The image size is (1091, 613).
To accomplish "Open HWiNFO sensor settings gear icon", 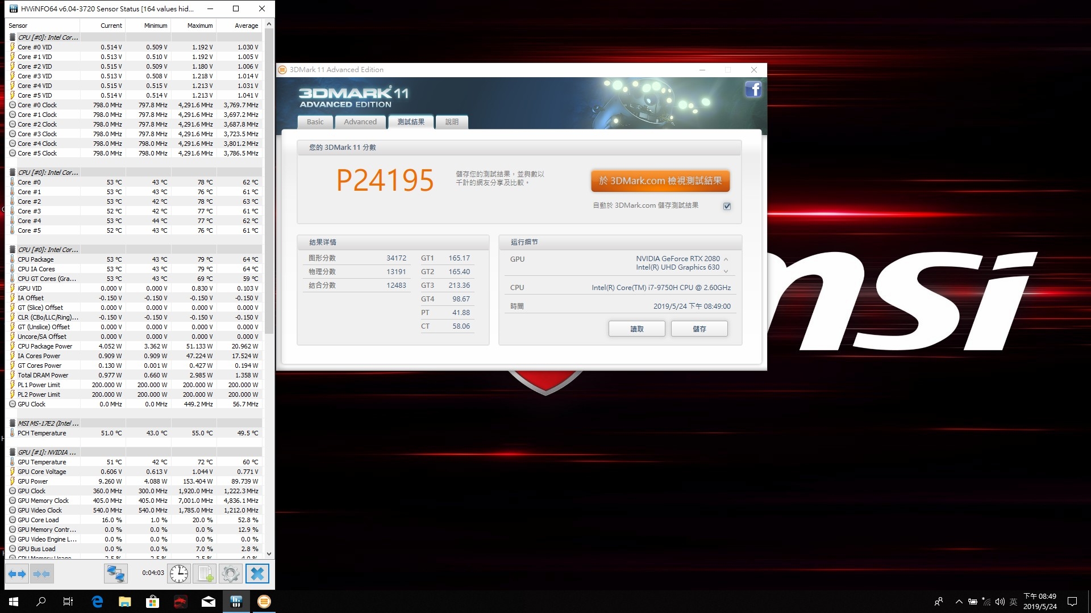I will coord(231,574).
